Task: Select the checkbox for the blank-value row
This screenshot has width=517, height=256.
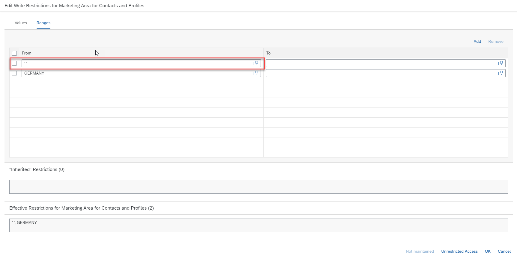Action: point(14,63)
